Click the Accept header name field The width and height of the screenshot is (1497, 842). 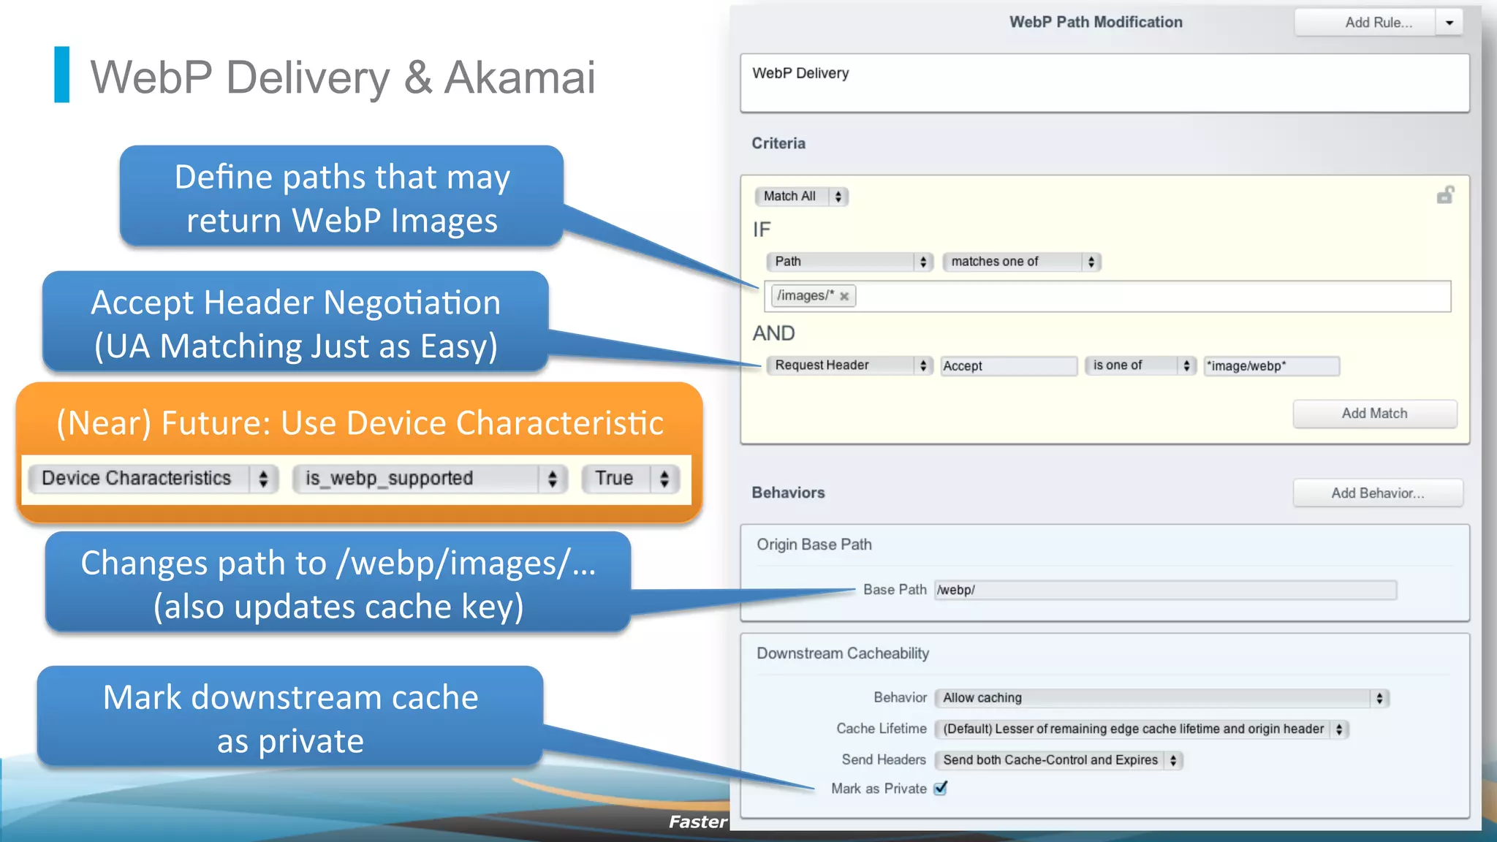click(1009, 366)
